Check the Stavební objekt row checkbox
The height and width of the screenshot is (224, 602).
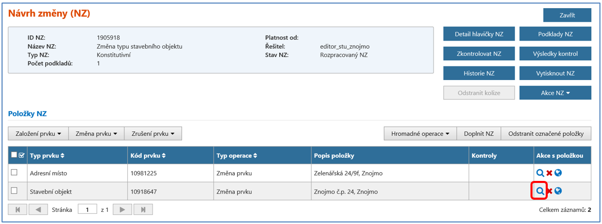coord(14,191)
